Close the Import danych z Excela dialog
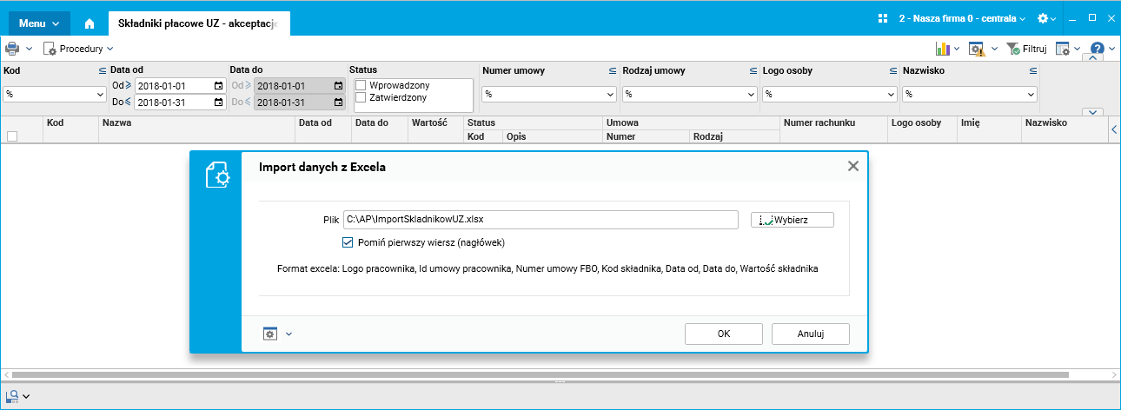1121x410 pixels. point(853,166)
